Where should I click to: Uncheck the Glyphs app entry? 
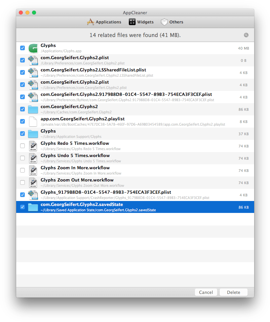tap(22, 48)
